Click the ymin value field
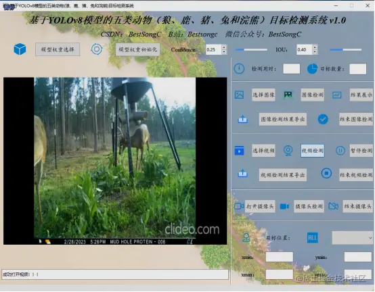 tap(358, 257)
